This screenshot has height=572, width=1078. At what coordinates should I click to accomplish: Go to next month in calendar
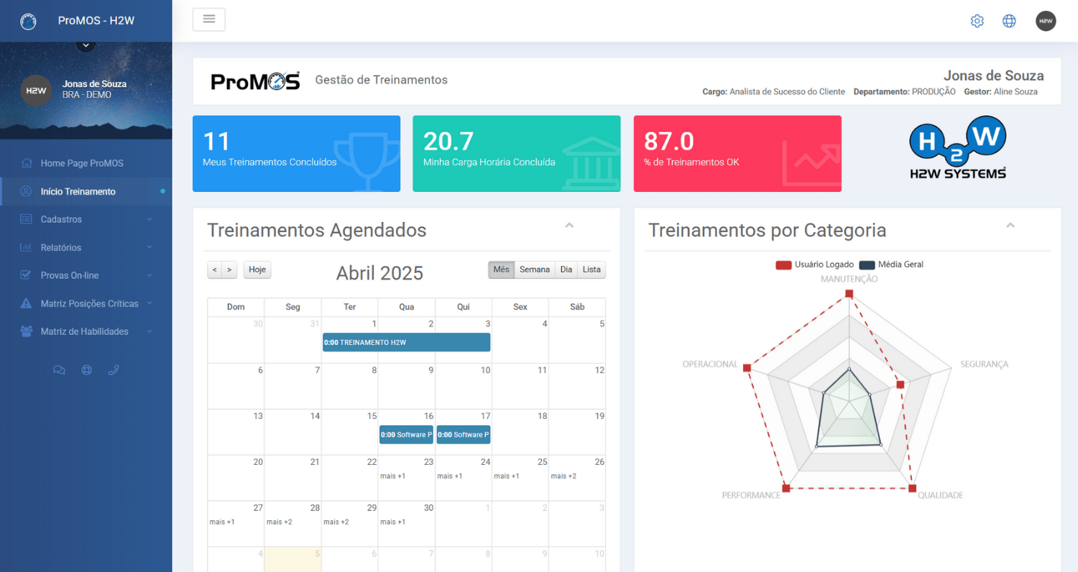tap(229, 269)
